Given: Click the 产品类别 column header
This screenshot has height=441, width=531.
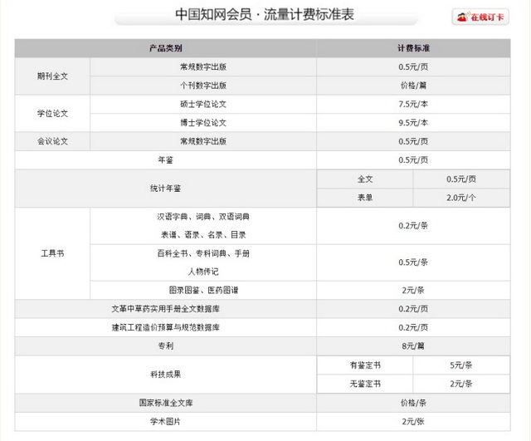Looking at the screenshot, I should (165, 49).
